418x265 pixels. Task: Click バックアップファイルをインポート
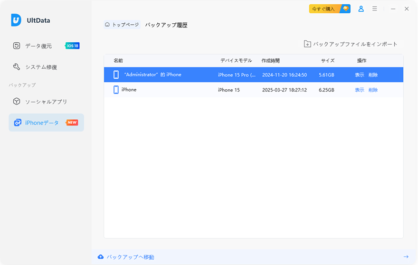[351, 44]
